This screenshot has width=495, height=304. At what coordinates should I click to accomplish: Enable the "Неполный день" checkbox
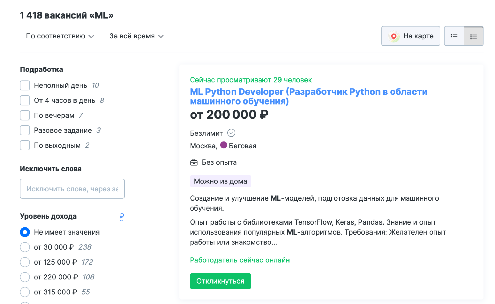click(25, 85)
